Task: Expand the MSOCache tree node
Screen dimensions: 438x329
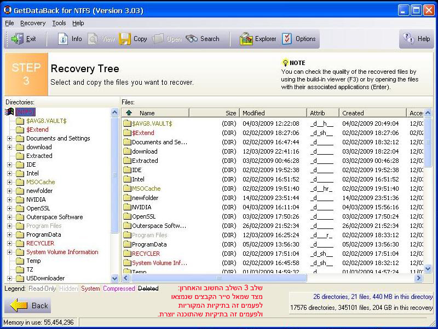Action: coord(9,182)
